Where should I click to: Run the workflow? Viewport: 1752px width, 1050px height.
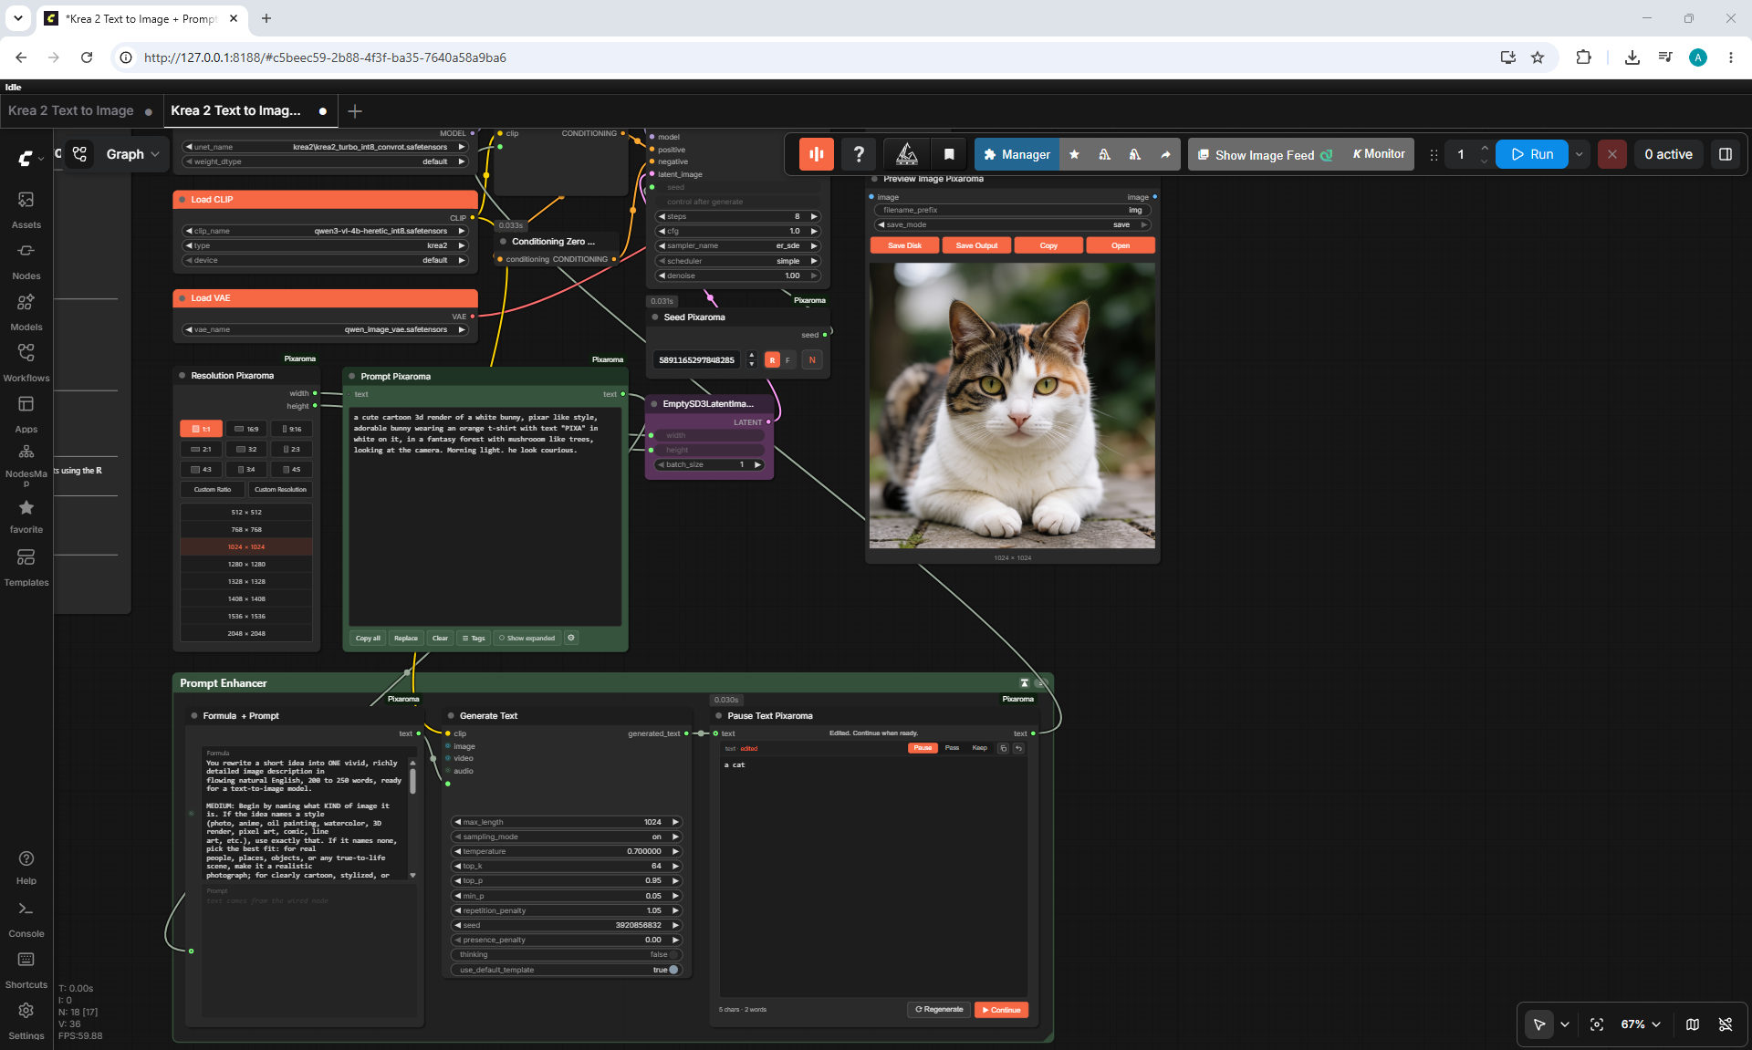pos(1532,154)
